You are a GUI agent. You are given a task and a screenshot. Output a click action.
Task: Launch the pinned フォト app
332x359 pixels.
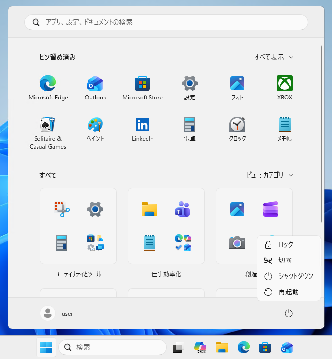click(237, 88)
